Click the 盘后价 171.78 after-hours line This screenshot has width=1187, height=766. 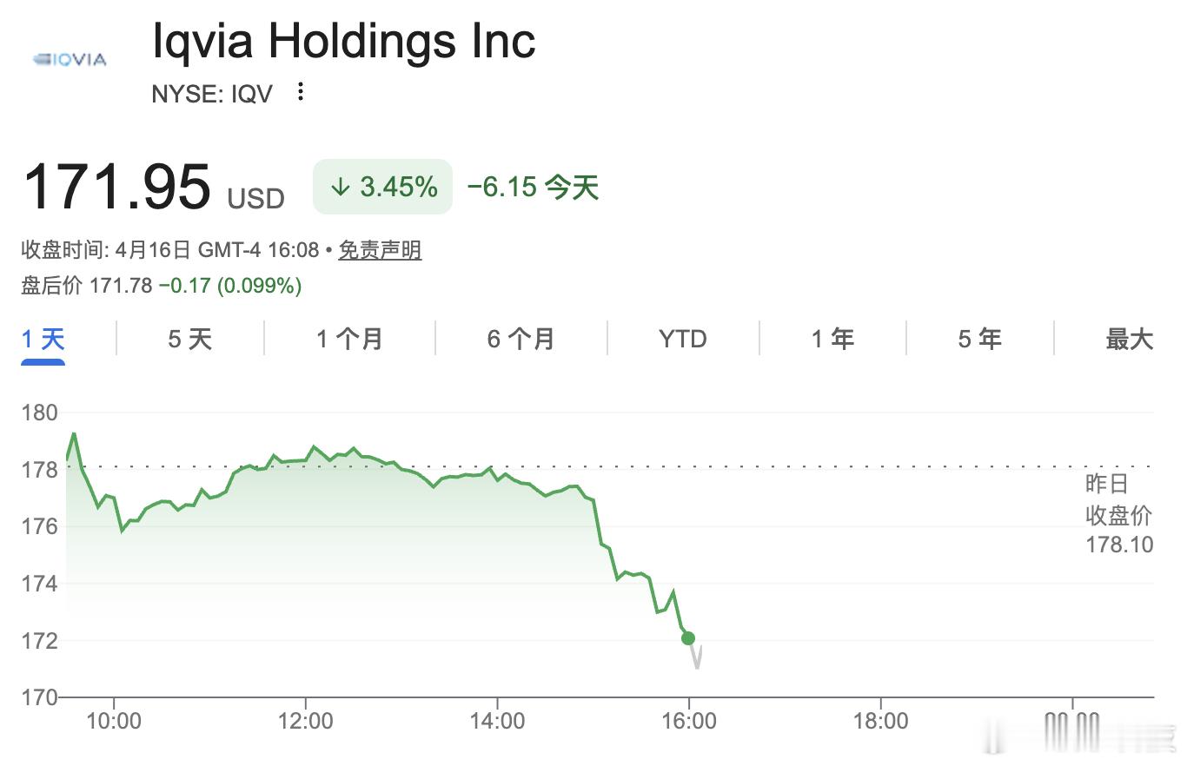[162, 285]
